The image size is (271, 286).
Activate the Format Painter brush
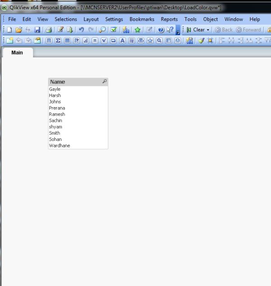201,40
